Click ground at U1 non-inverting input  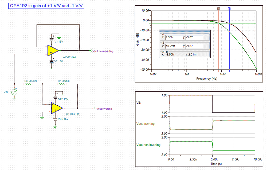point(42,117)
